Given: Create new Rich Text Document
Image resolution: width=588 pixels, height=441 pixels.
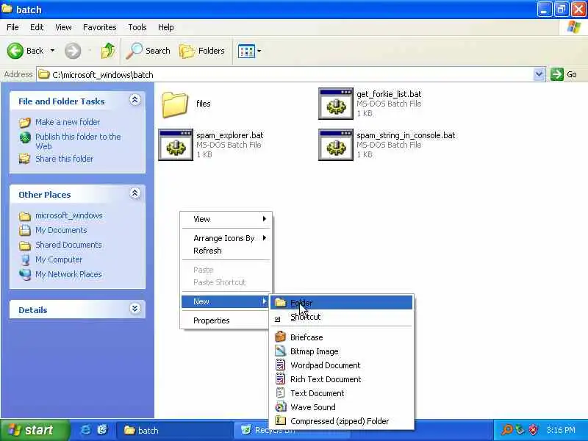Looking at the screenshot, I should pos(341,379).
